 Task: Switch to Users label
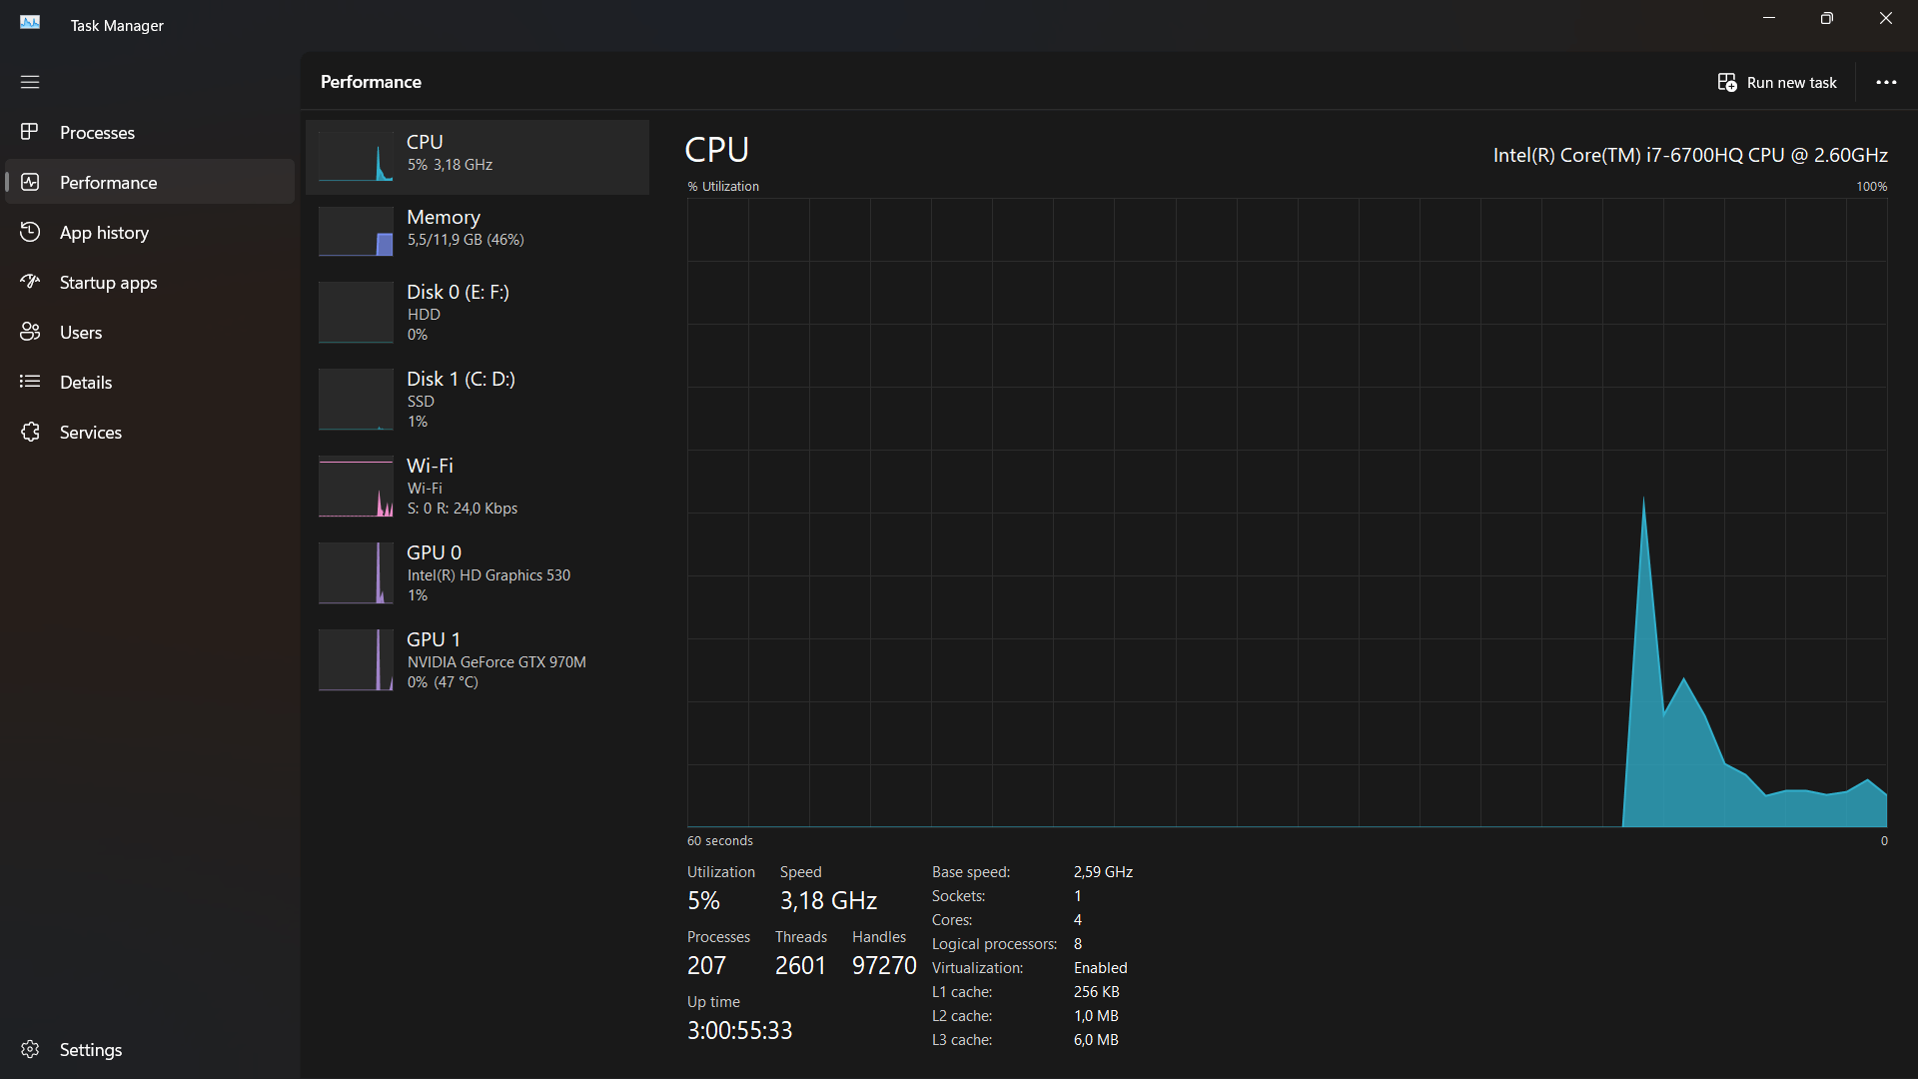coord(81,333)
